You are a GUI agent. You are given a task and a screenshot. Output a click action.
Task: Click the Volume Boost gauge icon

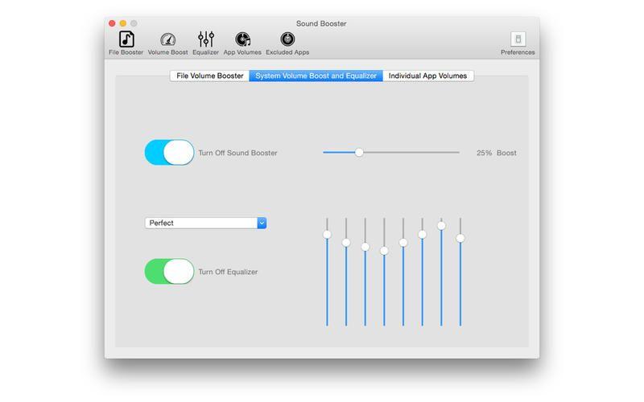tap(167, 39)
